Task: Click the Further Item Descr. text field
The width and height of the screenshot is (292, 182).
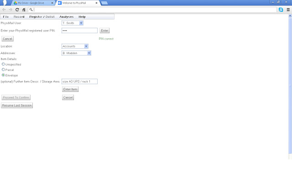Action: click(x=79, y=81)
